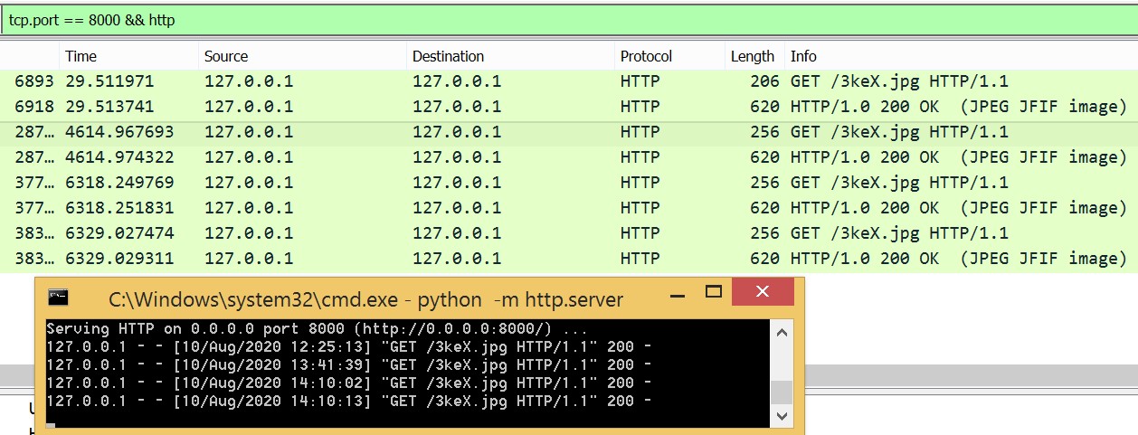Minimize the python http.server console window
This screenshot has height=435, width=1138.
(x=677, y=294)
